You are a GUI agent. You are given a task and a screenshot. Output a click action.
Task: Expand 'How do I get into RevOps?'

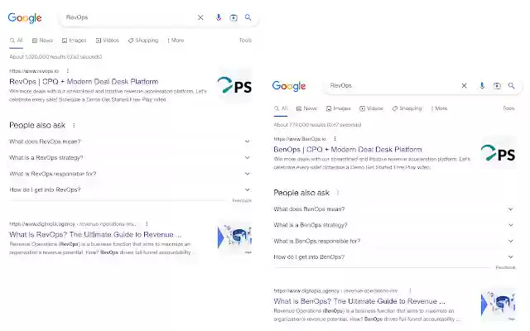coord(131,189)
